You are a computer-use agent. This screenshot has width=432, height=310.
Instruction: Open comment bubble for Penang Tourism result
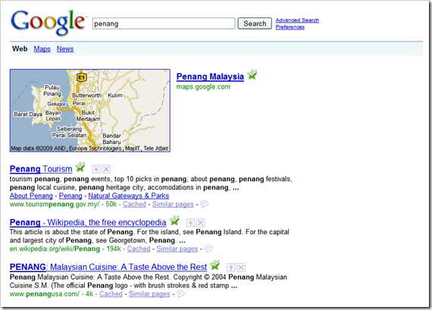point(204,204)
